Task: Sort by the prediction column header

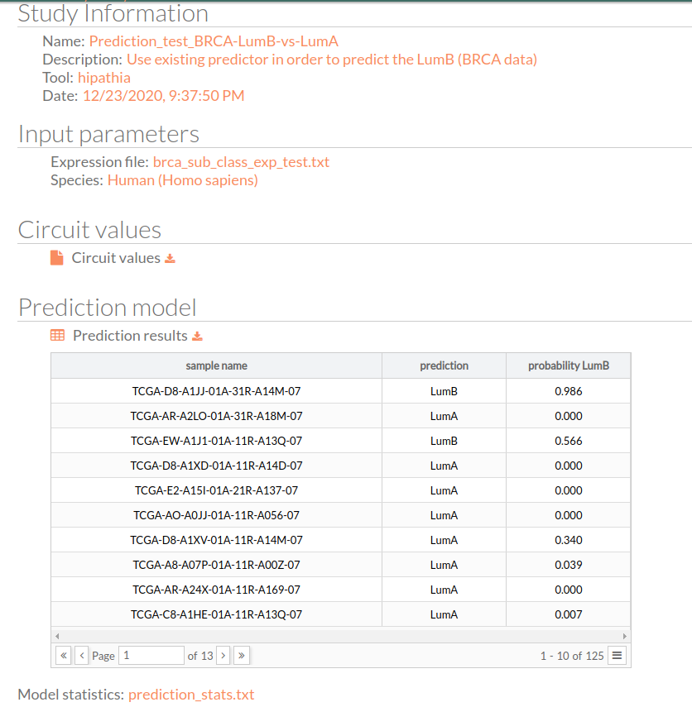Action: 445,365
